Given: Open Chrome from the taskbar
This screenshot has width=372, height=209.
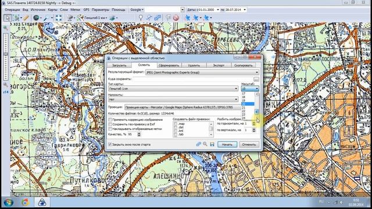Looking at the screenshot, I should click(25, 203).
